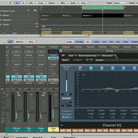Viewport: 138px width, 138px height.
Task: Open the Mixer Options menu
Action: tap(21, 42)
